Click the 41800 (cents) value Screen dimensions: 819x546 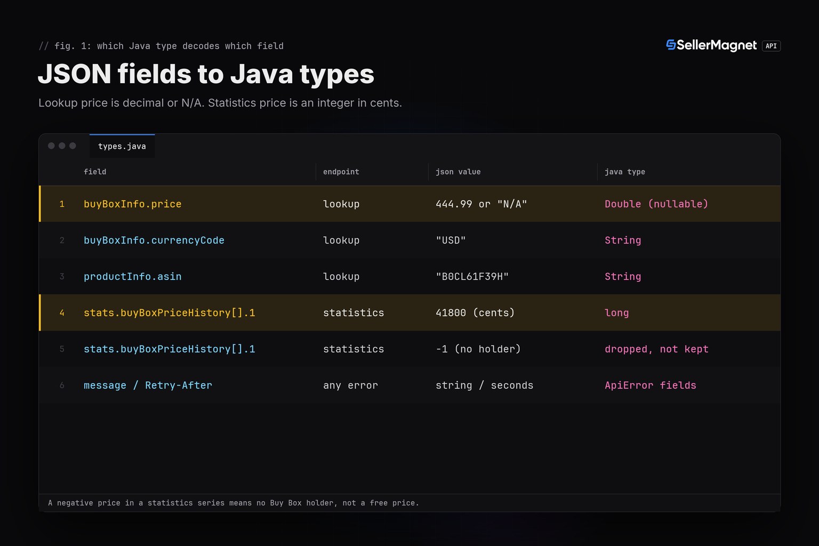click(475, 312)
